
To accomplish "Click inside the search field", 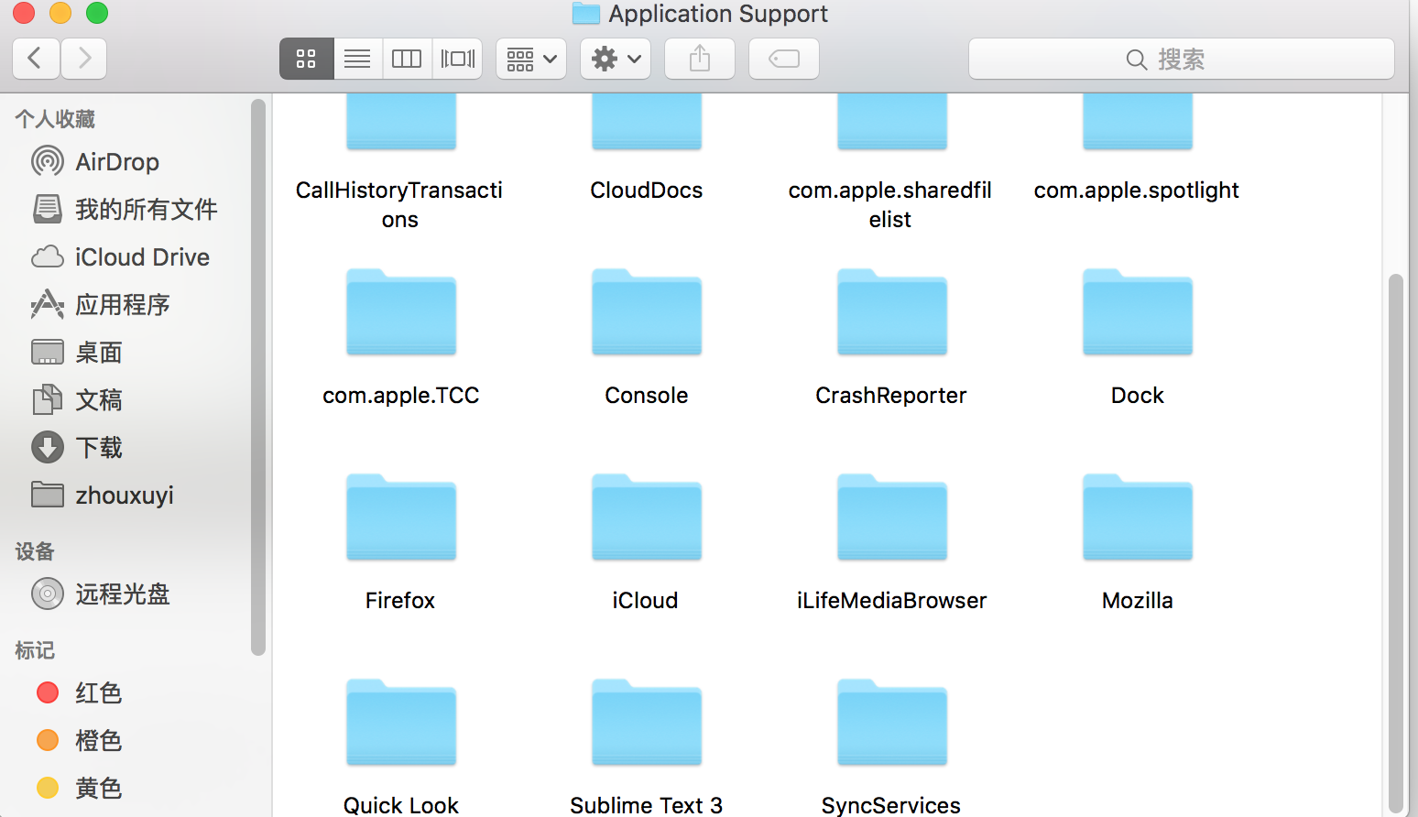I will tap(1182, 59).
